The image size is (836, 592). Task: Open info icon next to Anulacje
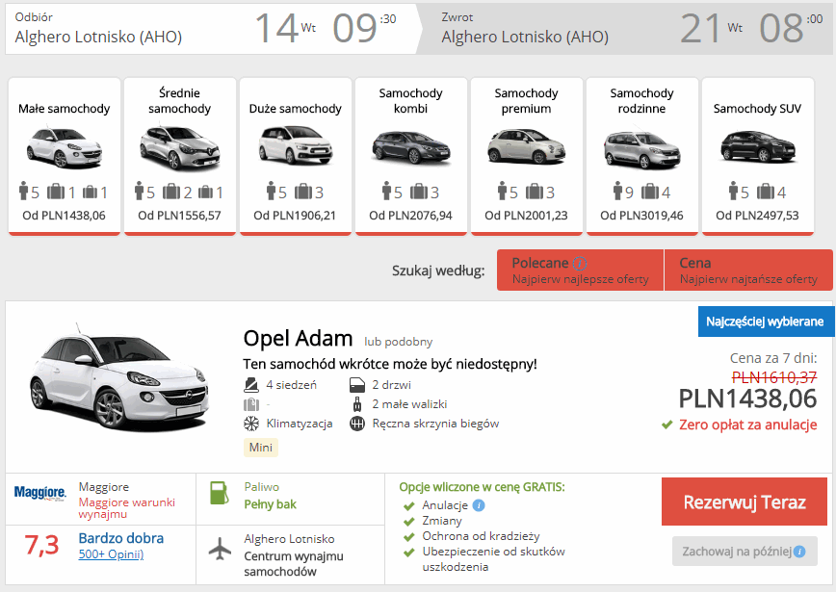click(x=479, y=505)
